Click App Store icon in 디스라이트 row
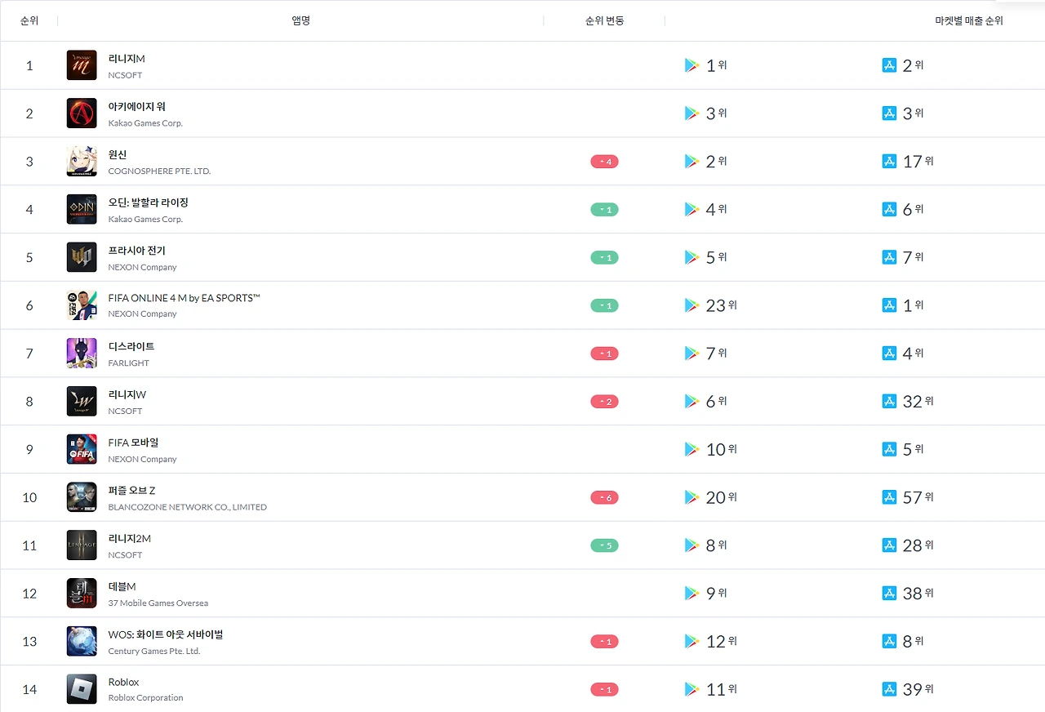 click(890, 354)
